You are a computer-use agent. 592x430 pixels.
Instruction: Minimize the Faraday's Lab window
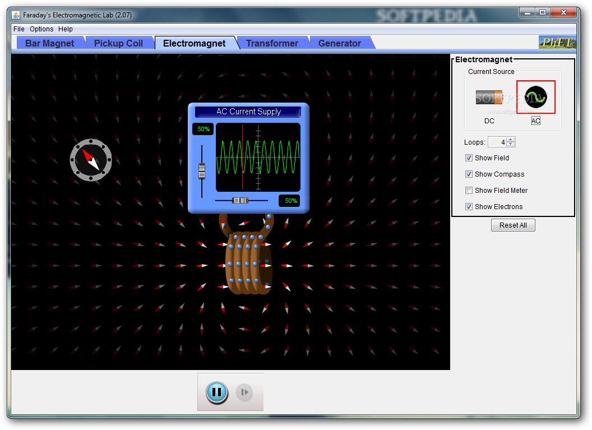527,13
